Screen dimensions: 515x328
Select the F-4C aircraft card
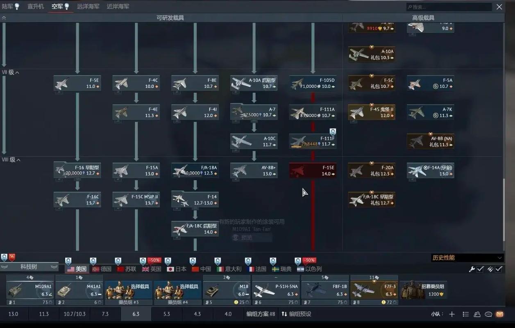click(x=136, y=83)
